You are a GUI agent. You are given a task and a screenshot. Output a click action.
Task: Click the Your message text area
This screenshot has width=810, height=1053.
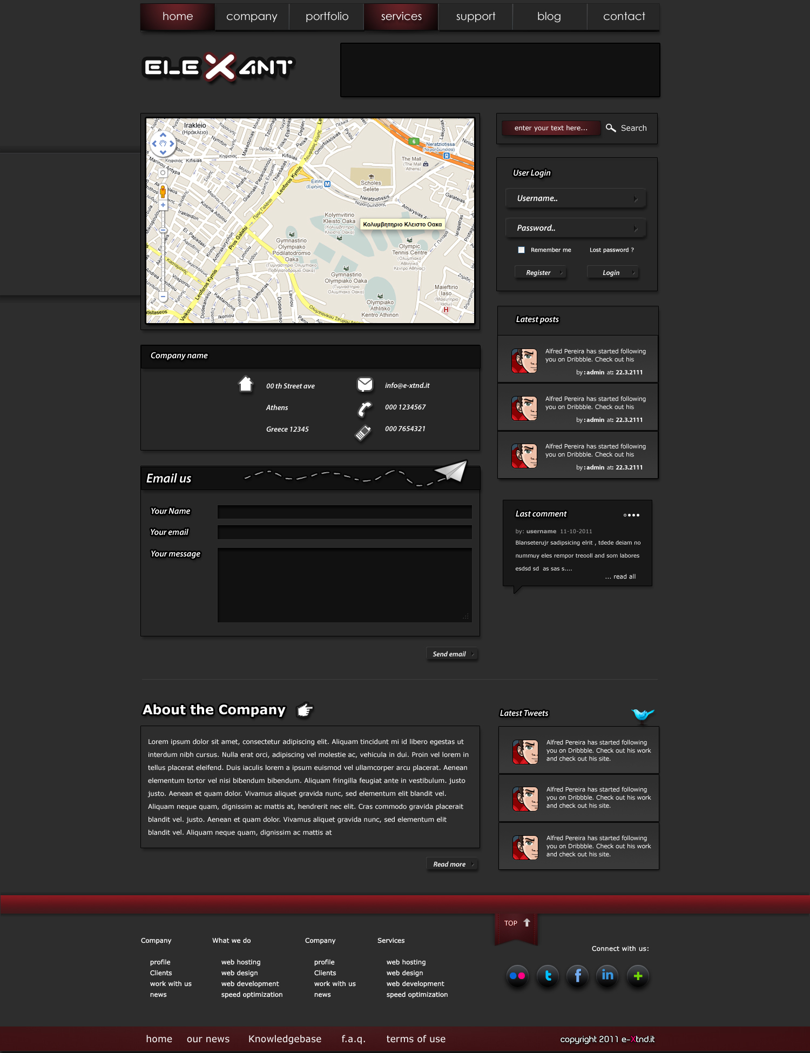point(345,585)
